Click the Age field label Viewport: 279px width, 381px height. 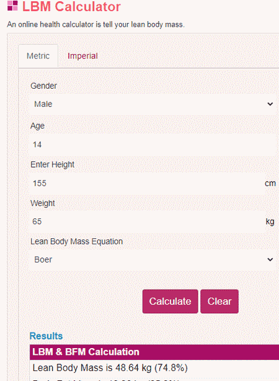pyautogui.click(x=37, y=126)
